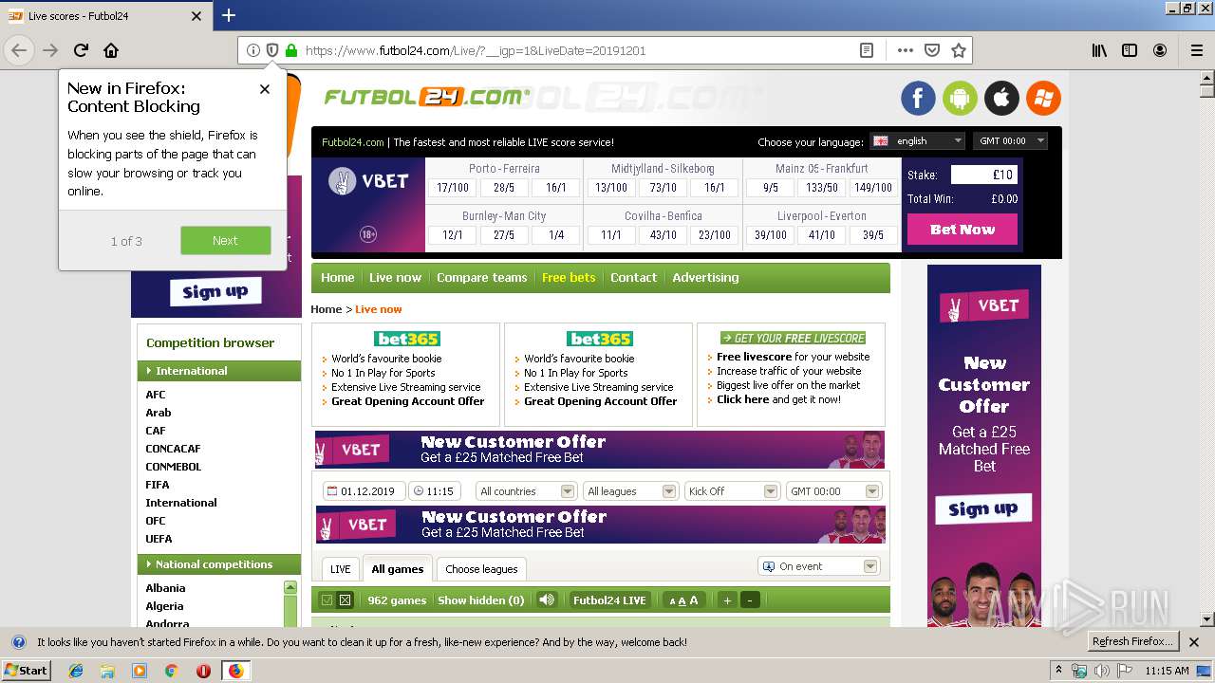This screenshot has width=1215, height=683.
Task: Dismiss the Firefox refresh notification bar
Action: point(1194,642)
